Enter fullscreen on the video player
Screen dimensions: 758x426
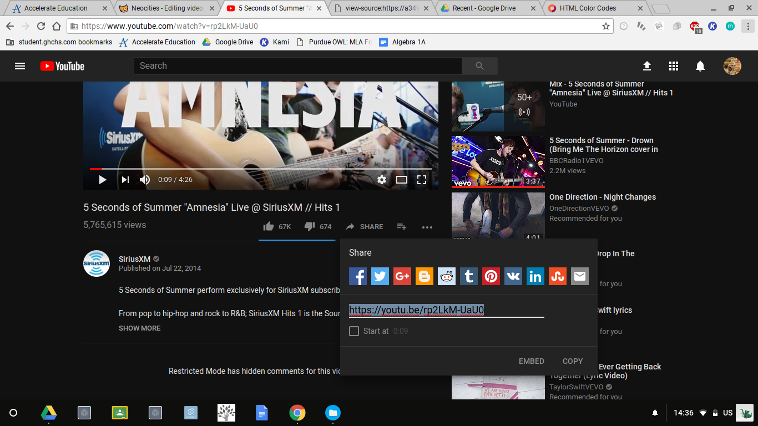(422, 180)
